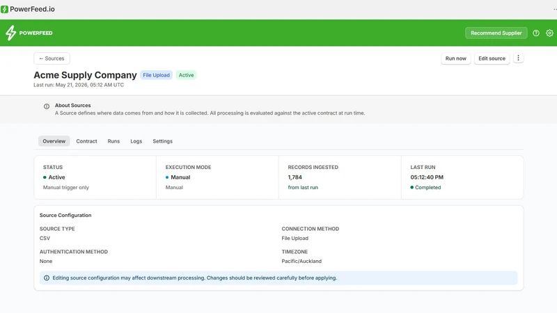Open the three-dot more options menu
The height and width of the screenshot is (313, 557).
(518, 58)
